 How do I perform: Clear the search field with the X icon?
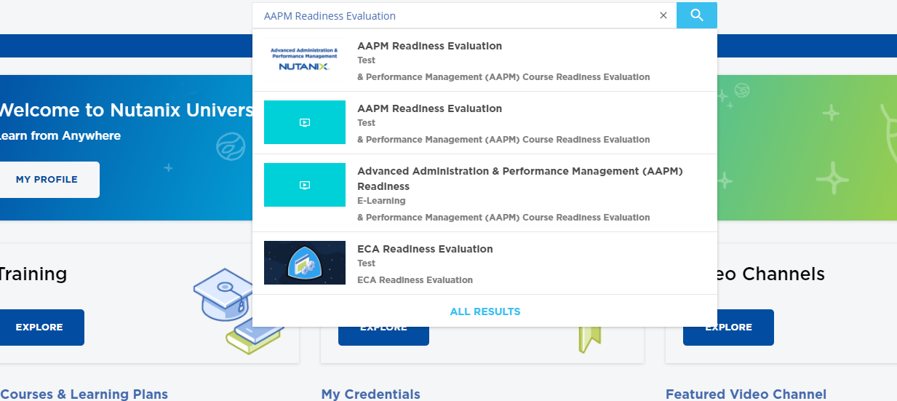click(663, 15)
